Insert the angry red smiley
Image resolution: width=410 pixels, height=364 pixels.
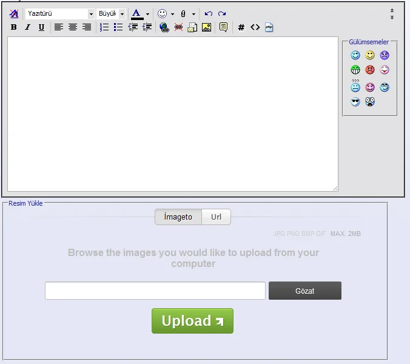(370, 70)
